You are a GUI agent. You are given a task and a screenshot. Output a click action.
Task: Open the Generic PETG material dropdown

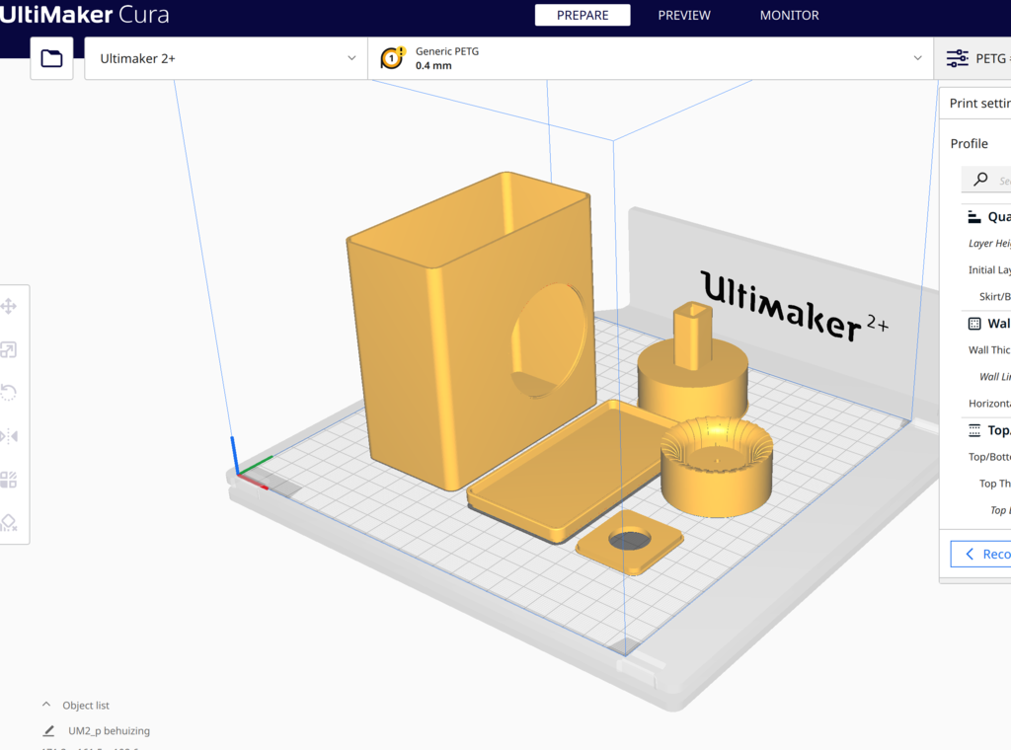coord(651,58)
